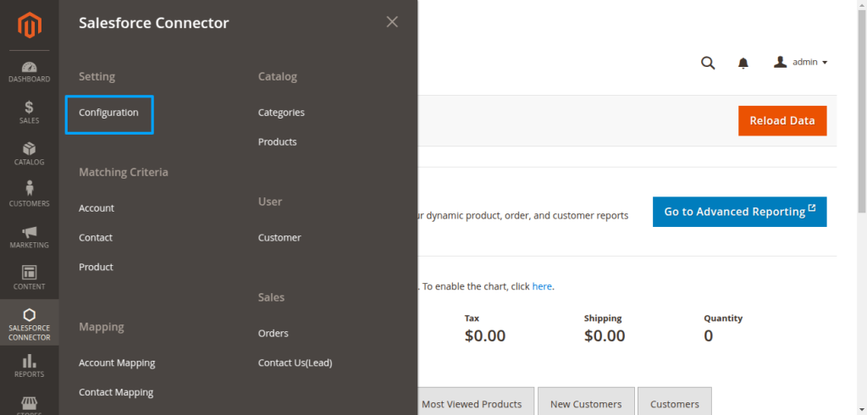The width and height of the screenshot is (867, 415).
Task: Open Products under Catalog
Action: (x=278, y=141)
